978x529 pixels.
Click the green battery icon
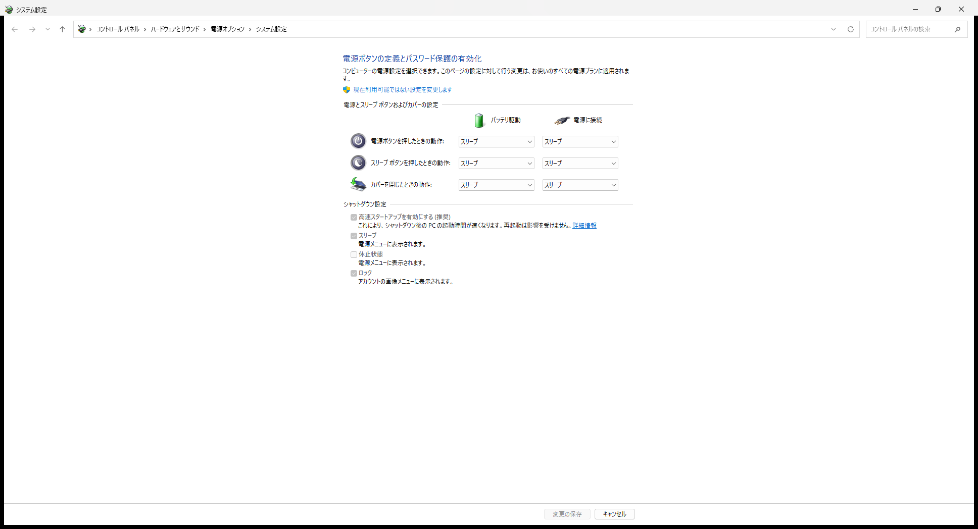(479, 120)
